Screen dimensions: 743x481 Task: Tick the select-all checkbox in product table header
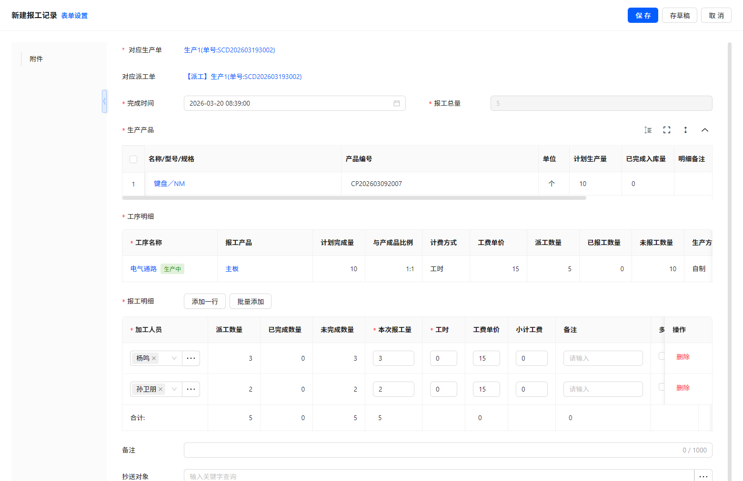click(x=133, y=159)
